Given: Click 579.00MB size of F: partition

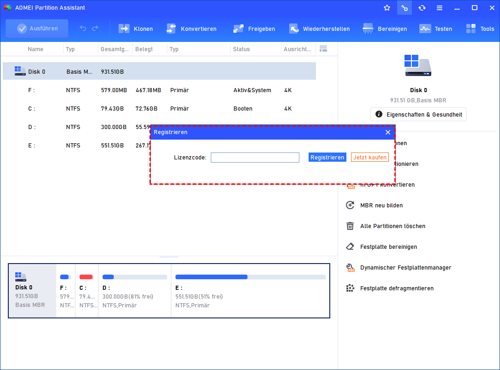Looking at the screenshot, I should (114, 90).
